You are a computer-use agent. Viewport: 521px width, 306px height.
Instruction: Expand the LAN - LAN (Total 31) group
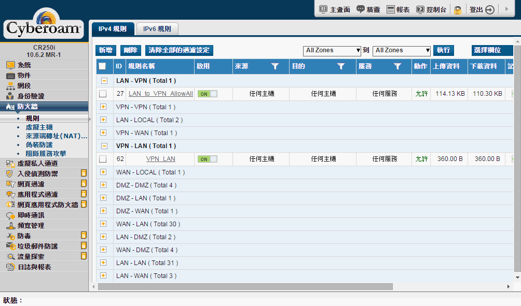pyautogui.click(x=103, y=263)
